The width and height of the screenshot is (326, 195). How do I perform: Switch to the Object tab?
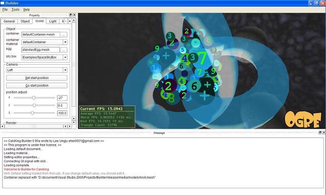25,21
